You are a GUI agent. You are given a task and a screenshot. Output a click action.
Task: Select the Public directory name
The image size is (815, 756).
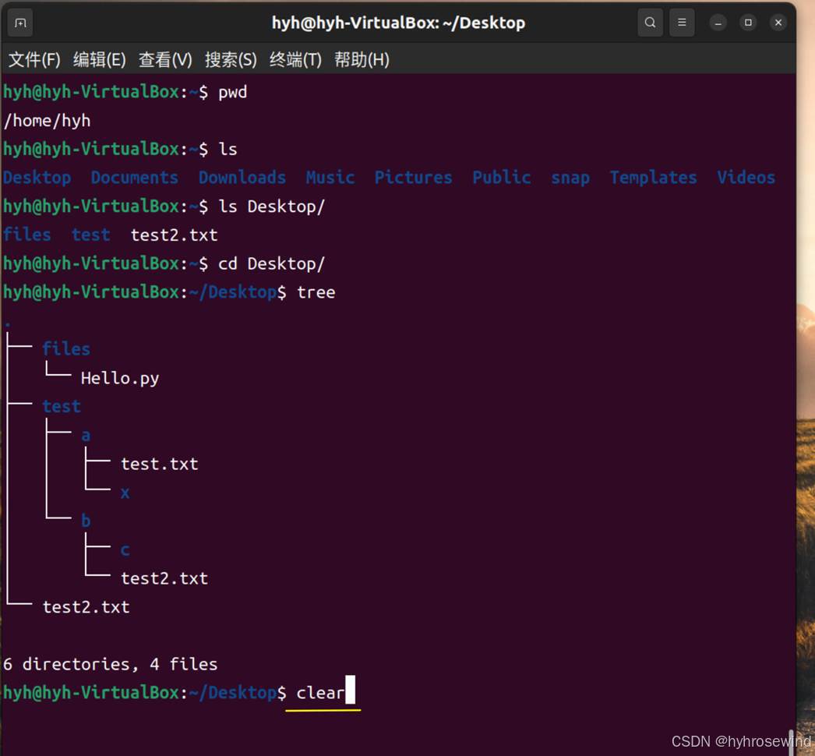(502, 177)
